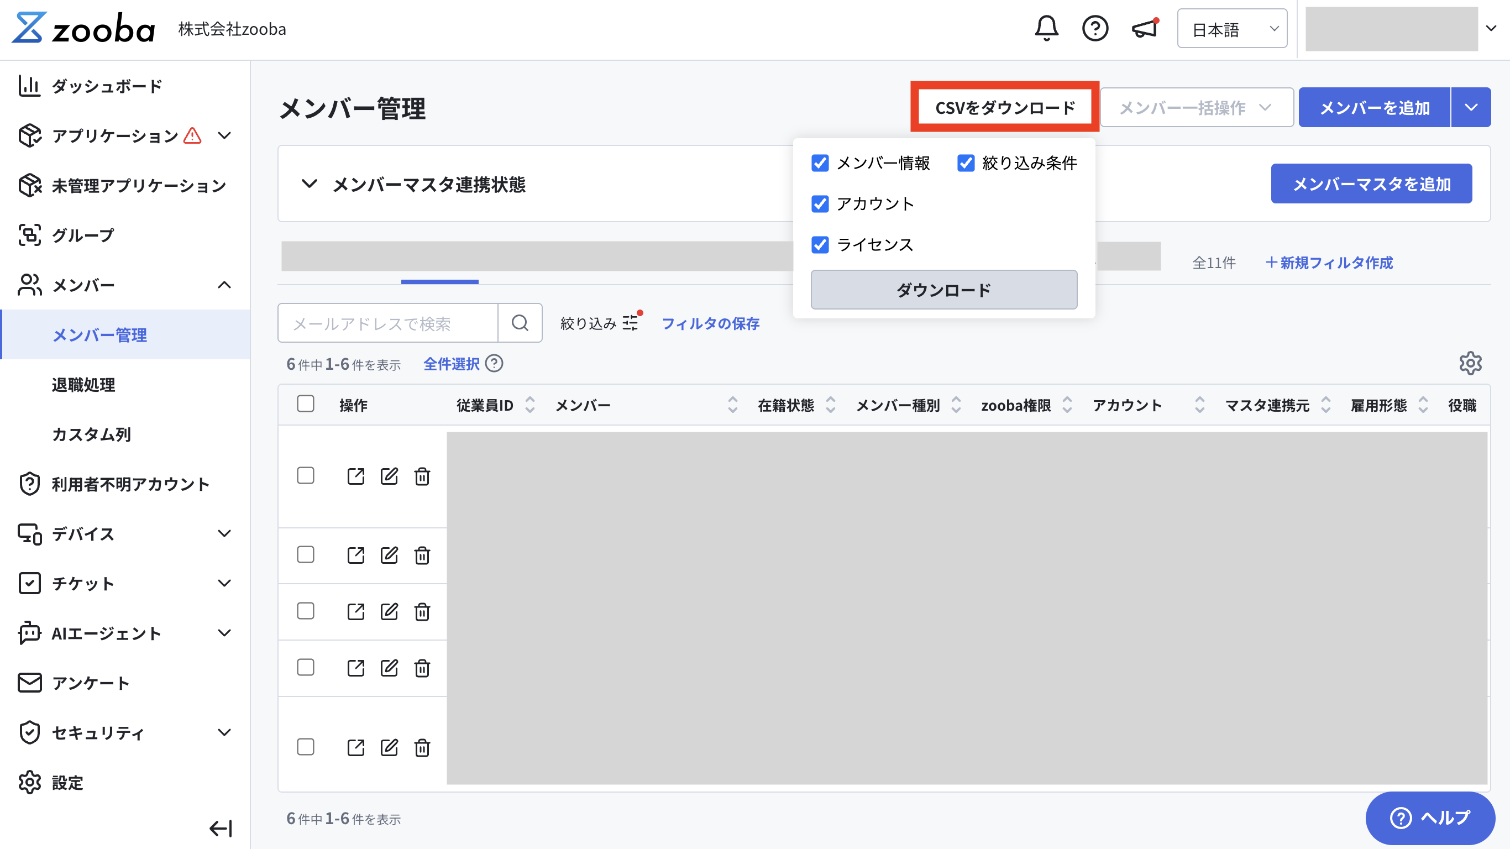
Task: Open カスタム列 page
Action: (x=91, y=434)
